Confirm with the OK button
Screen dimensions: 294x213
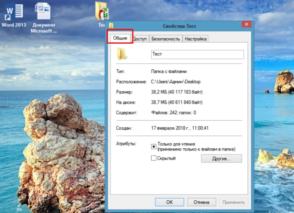[x=170, y=202]
